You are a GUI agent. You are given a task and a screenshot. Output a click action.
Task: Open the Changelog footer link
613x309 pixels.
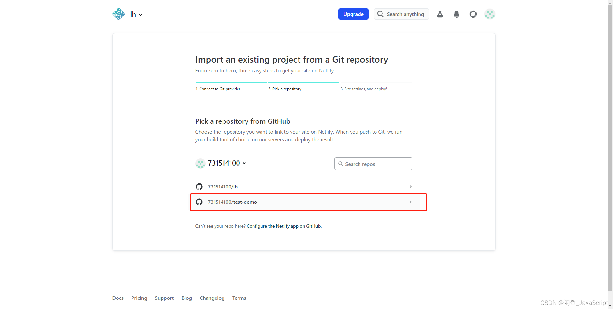click(212, 298)
